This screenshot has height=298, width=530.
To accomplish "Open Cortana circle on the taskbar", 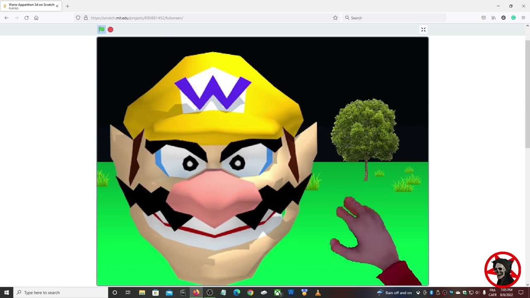I will point(115,293).
